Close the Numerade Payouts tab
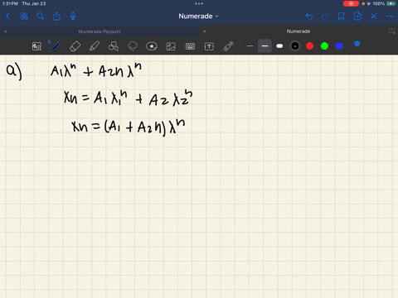Viewport: 398px width, 298px height. pyautogui.click(x=5, y=31)
